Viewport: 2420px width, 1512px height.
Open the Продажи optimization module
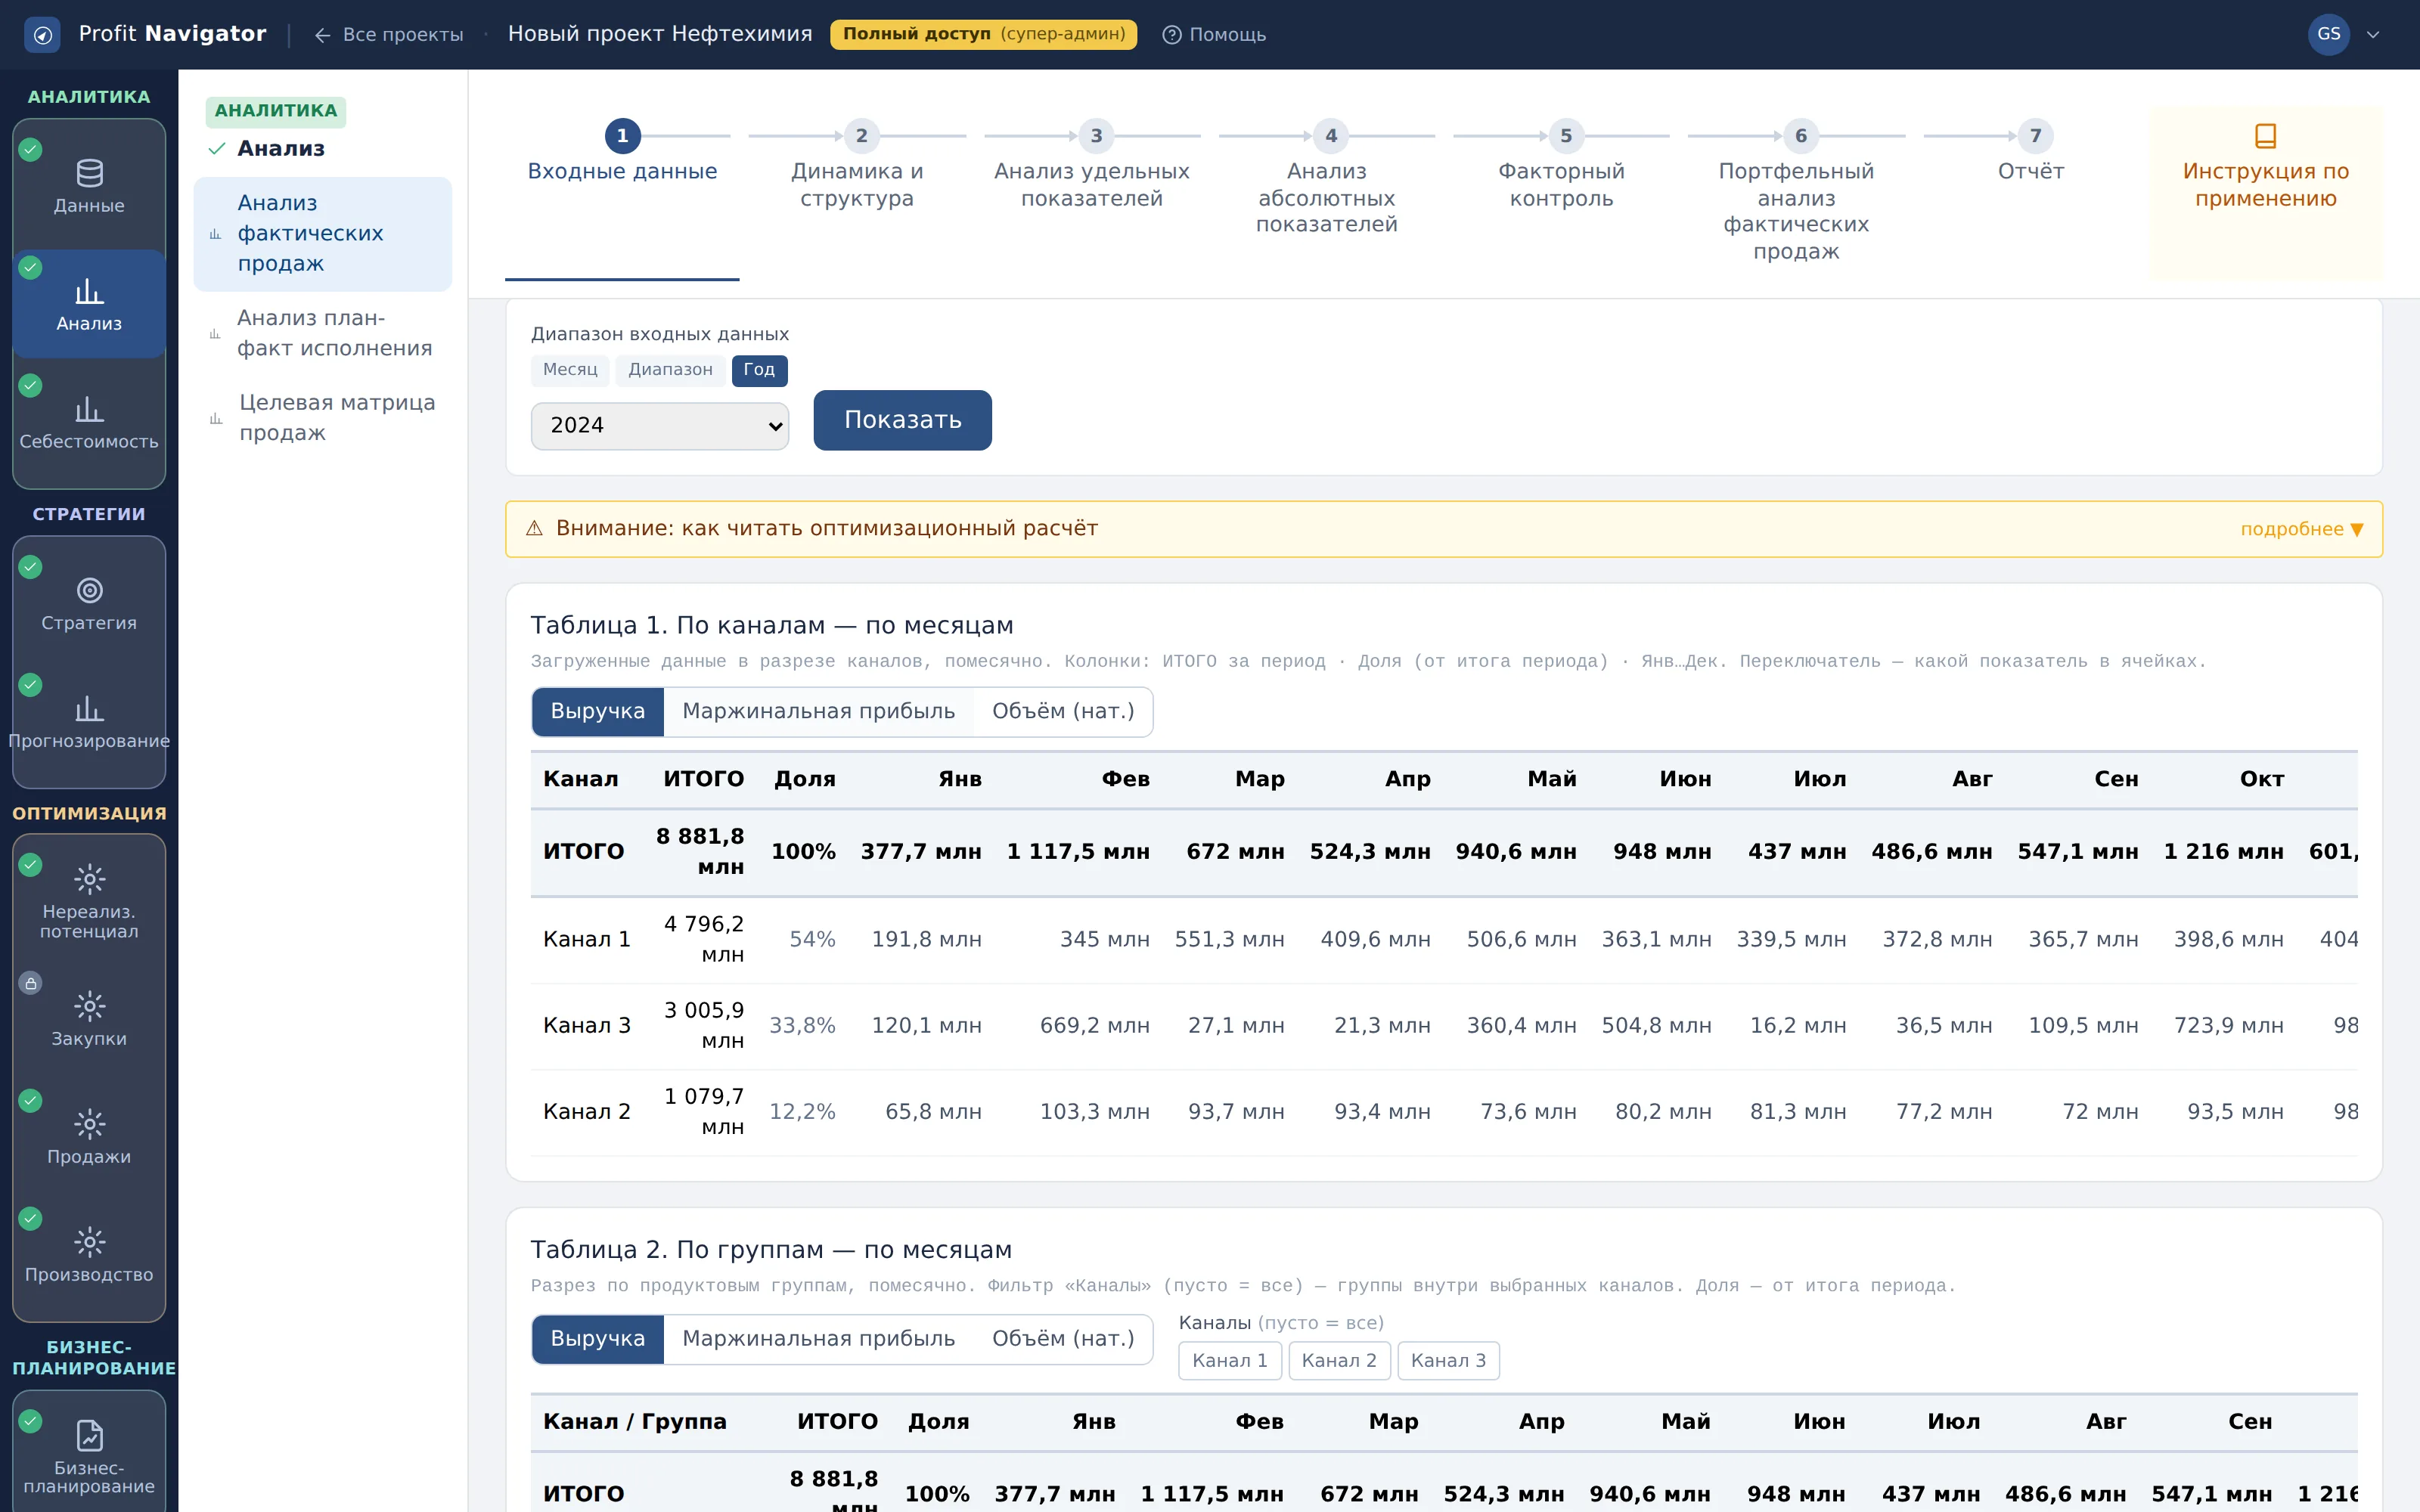click(x=89, y=1137)
